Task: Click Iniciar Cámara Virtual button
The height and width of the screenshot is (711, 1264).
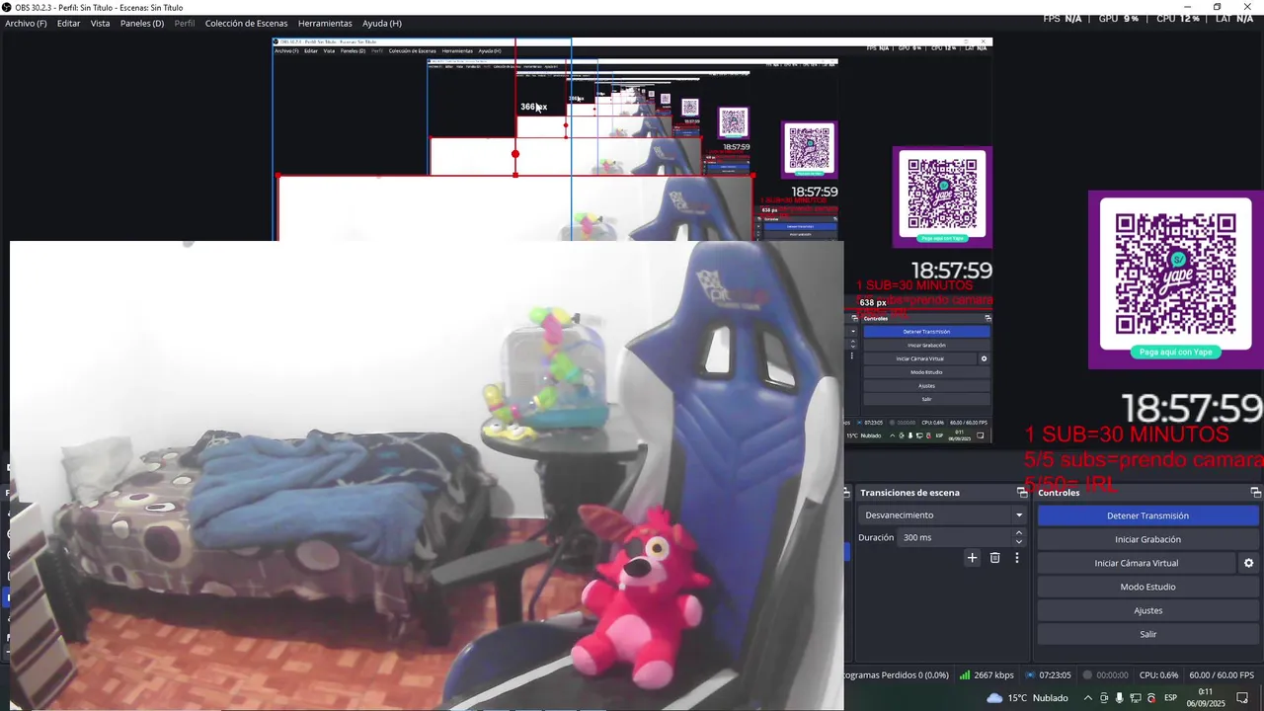Action: pyautogui.click(x=1136, y=563)
